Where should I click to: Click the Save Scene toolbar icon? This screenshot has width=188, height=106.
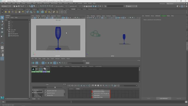pos(19,6)
